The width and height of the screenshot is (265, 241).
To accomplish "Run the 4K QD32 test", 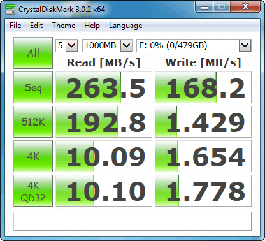I will (x=33, y=191).
